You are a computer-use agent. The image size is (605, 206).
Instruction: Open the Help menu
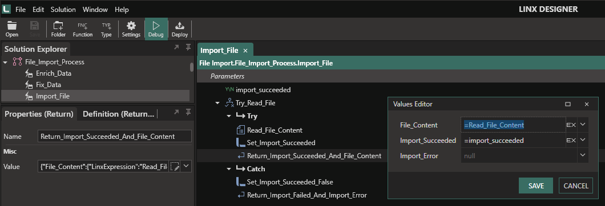click(x=122, y=10)
